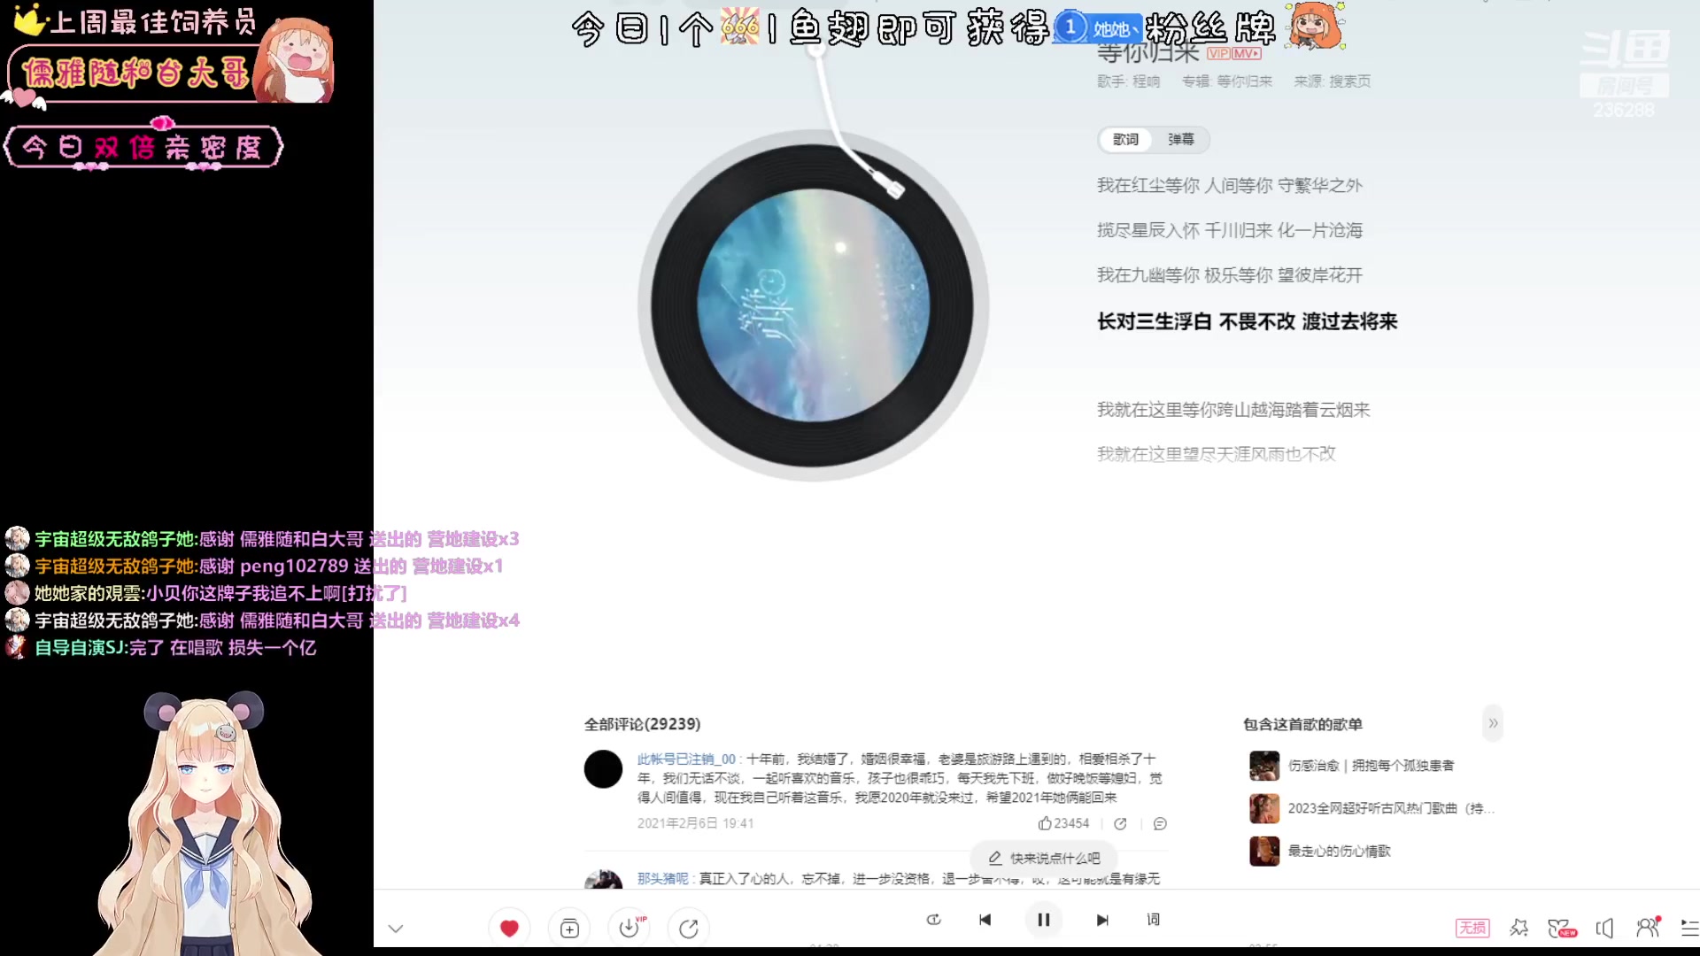
Task: Open album 等你归来 link
Action: pos(1244,81)
